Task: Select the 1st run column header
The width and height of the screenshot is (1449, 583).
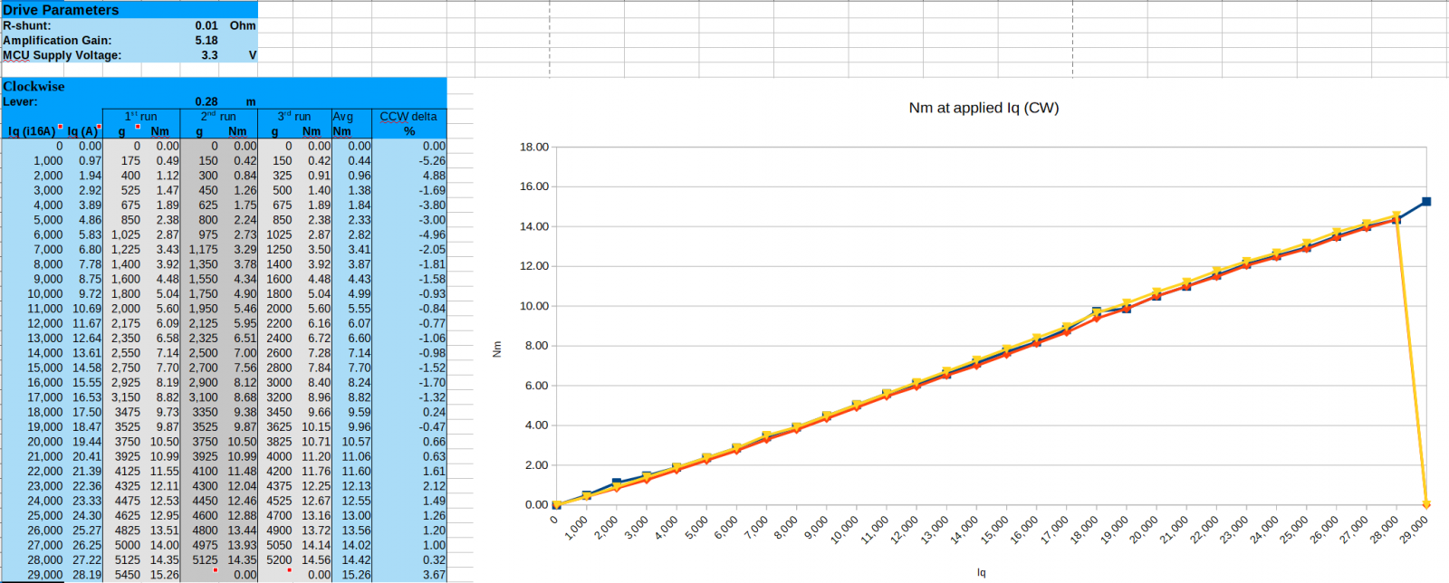Action: pyautogui.click(x=140, y=117)
